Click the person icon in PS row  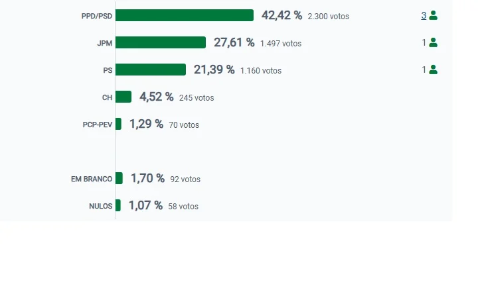(x=433, y=70)
